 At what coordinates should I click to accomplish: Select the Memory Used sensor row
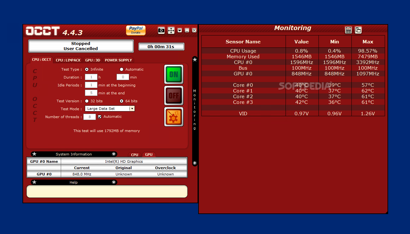tap(293, 57)
